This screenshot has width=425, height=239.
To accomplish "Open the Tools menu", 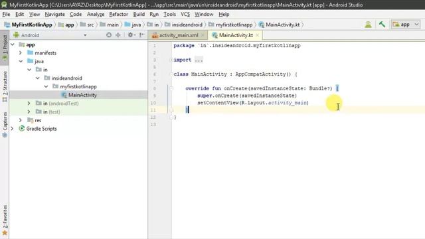I will coord(170,15).
